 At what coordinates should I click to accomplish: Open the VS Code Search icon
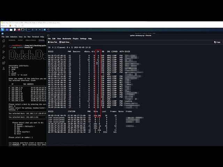(4, 46)
